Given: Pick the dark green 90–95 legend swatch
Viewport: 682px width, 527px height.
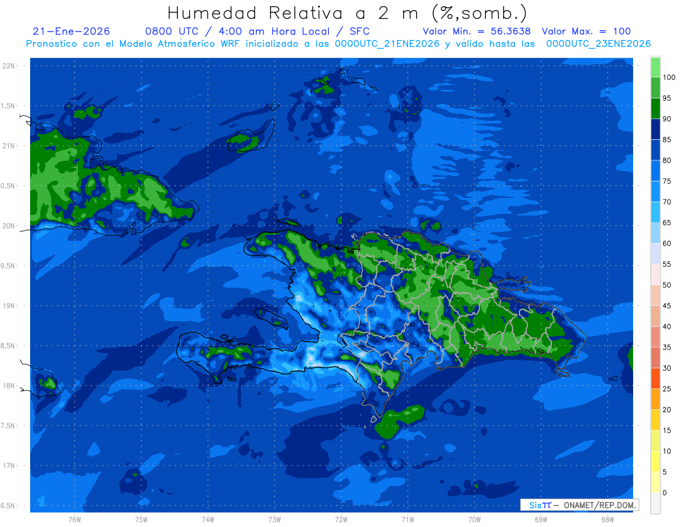Looking at the screenshot, I should click(x=655, y=109).
